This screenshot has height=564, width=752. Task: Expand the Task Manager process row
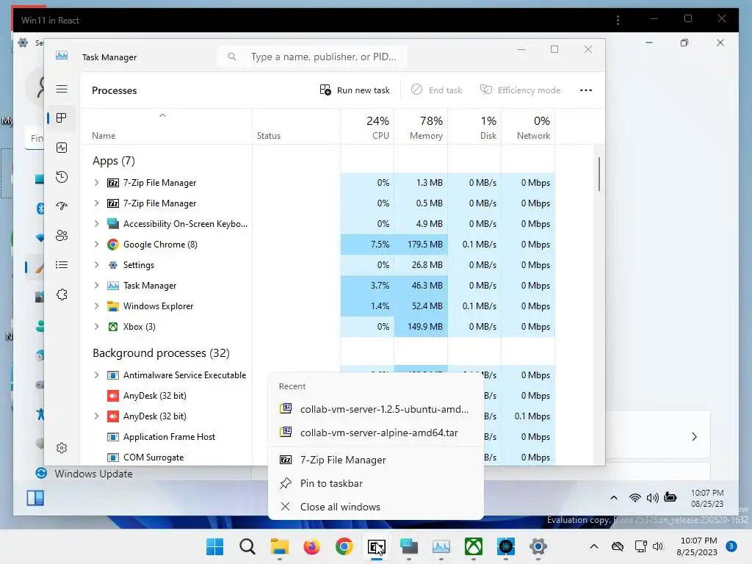tap(96, 286)
